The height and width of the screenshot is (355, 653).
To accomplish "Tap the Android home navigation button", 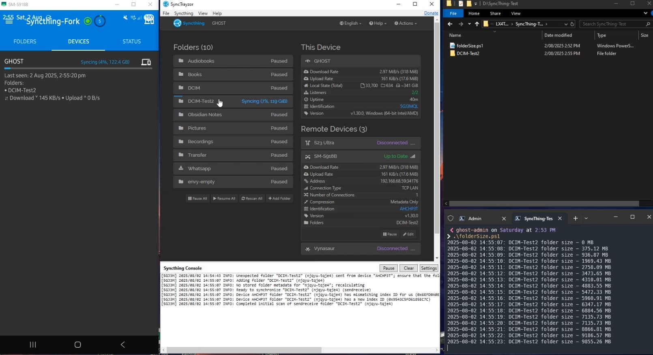I will (x=78, y=344).
